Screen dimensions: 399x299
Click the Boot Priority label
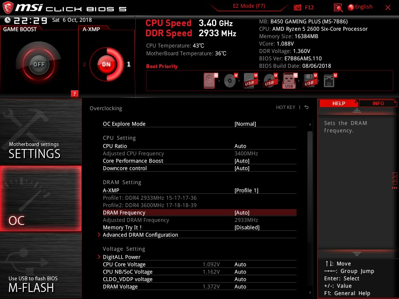pos(162,66)
